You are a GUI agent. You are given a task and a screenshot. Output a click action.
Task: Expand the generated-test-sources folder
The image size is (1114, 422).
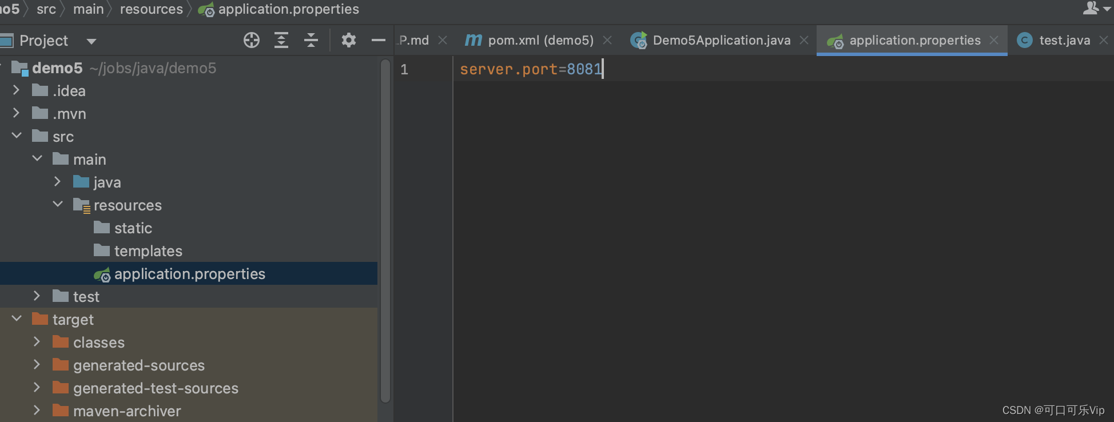[37, 387]
